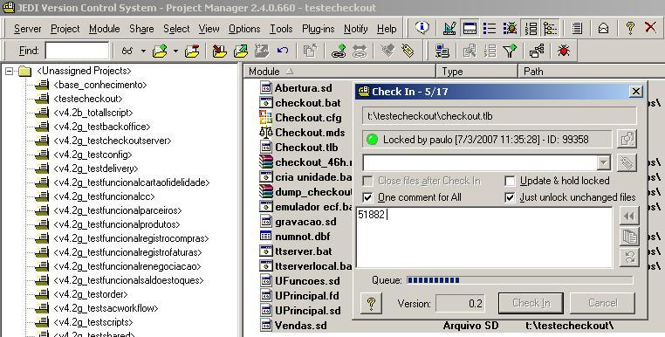
Task: Open the Notify menu
Action: [355, 29]
